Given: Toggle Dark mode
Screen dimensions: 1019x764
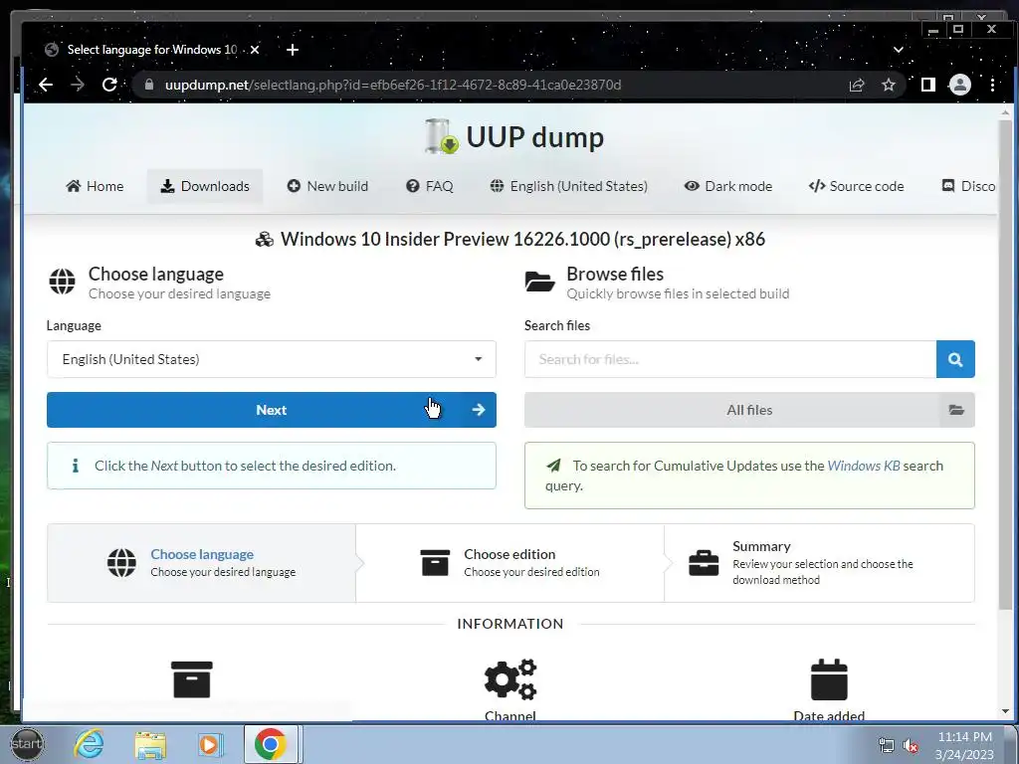Looking at the screenshot, I should point(727,186).
